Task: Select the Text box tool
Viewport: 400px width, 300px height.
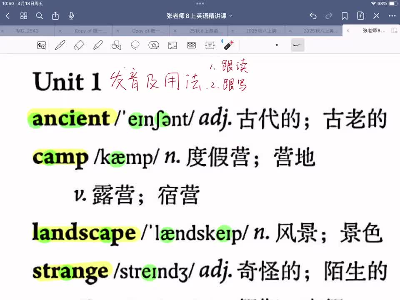Action: pos(210,45)
